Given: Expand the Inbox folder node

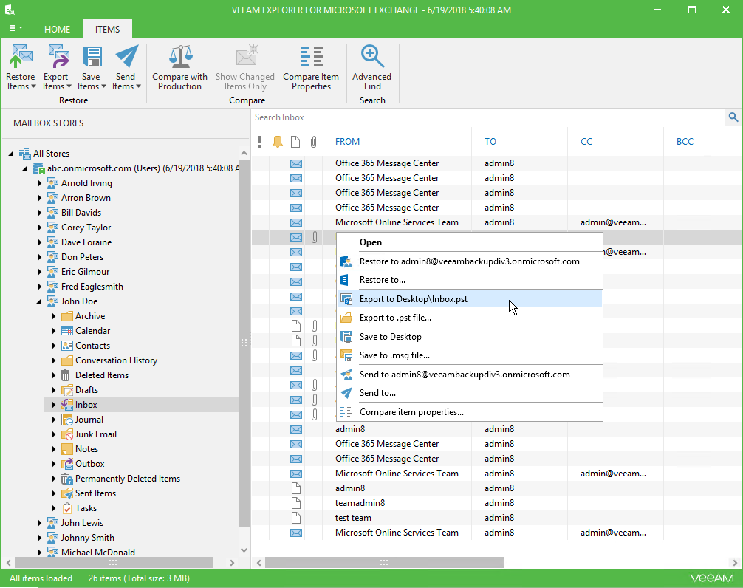Looking at the screenshot, I should click(54, 405).
